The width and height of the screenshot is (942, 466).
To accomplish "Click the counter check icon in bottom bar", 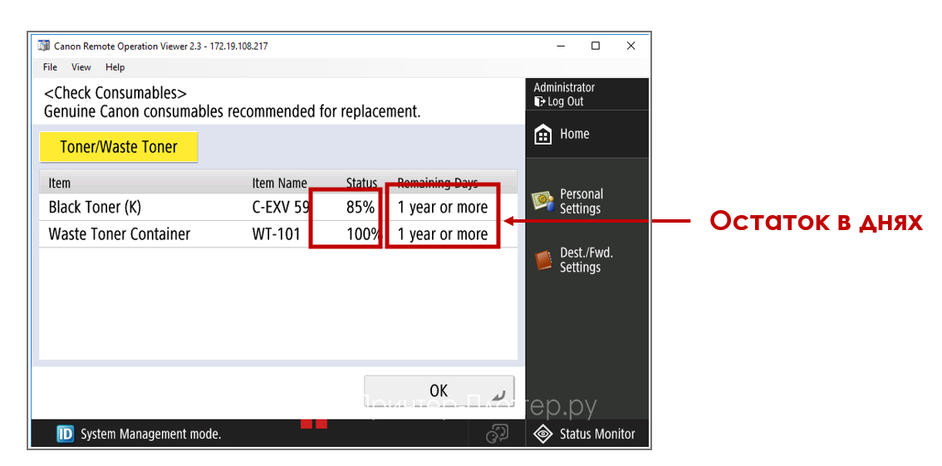I will pos(497,434).
